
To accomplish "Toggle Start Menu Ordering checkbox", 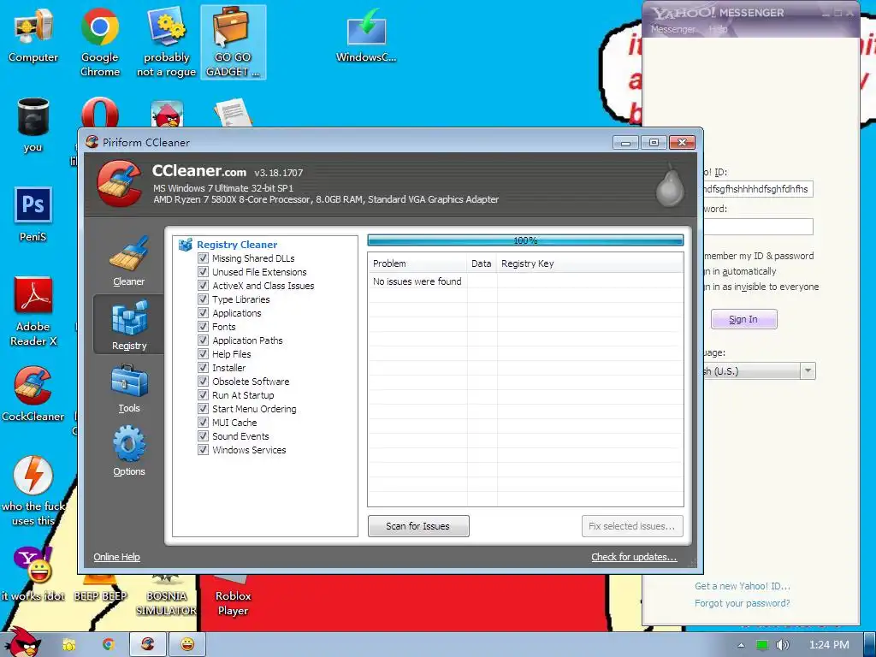I will 204,408.
